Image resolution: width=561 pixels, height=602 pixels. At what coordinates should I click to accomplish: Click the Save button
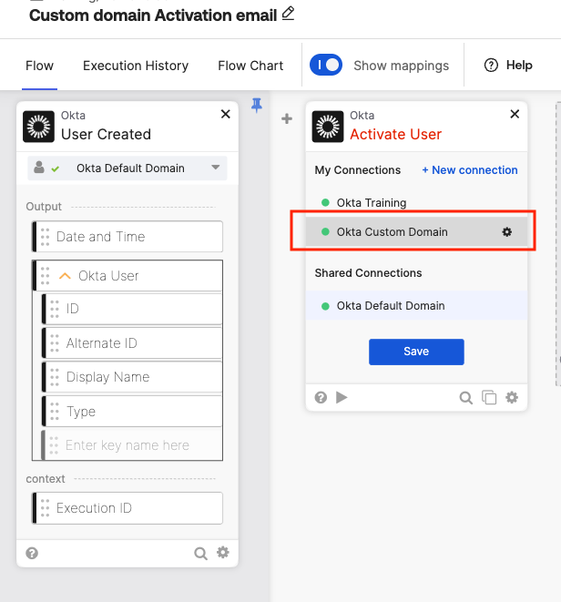[416, 352]
